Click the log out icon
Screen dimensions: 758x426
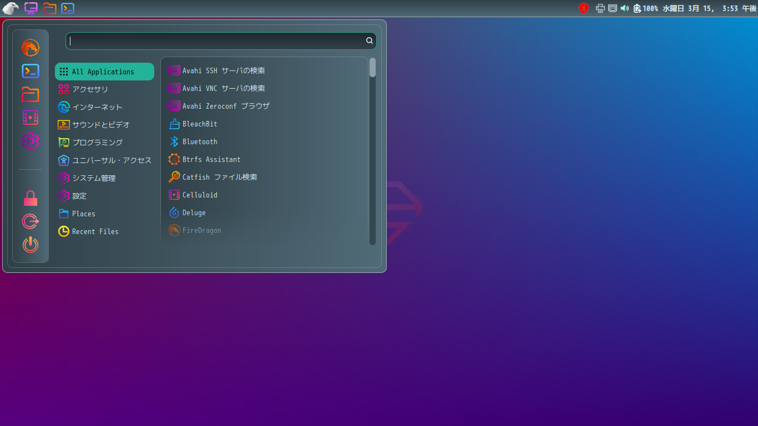(31, 221)
